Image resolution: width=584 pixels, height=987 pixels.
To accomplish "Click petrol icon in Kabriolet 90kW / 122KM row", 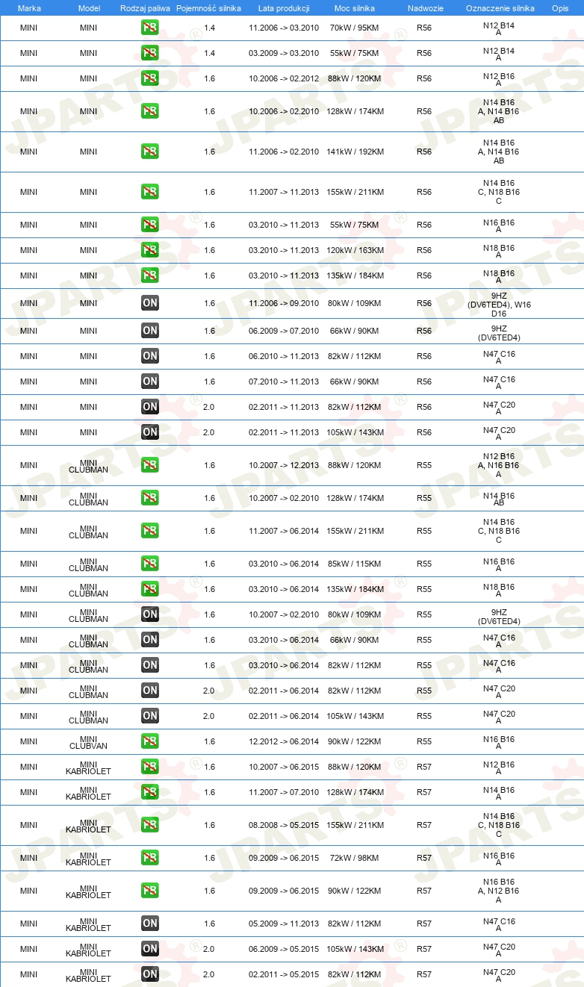I will tap(150, 891).
